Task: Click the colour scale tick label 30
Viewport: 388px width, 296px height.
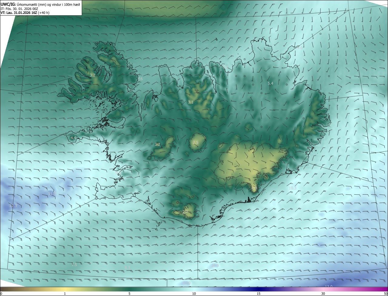Action: click(x=323, y=294)
